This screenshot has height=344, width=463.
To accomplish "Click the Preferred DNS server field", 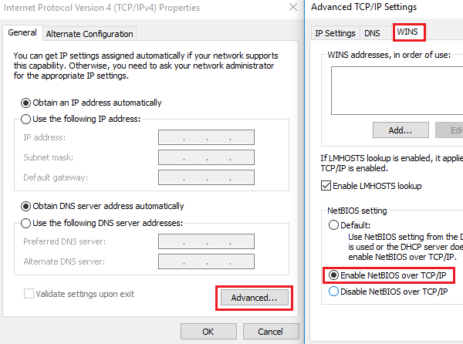I will tap(206, 241).
